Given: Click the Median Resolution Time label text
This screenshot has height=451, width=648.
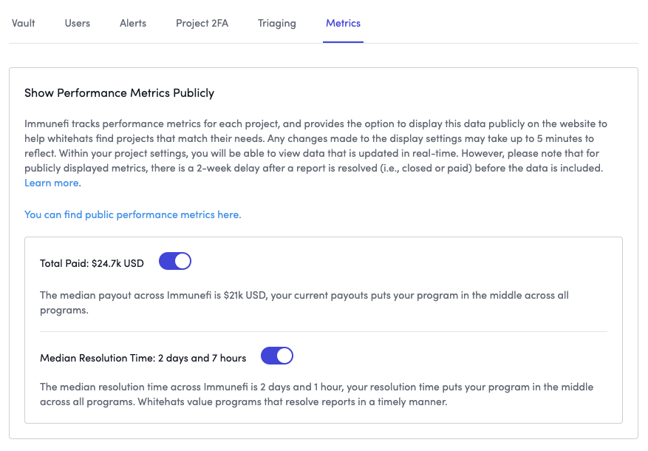Looking at the screenshot, I should tap(143, 358).
